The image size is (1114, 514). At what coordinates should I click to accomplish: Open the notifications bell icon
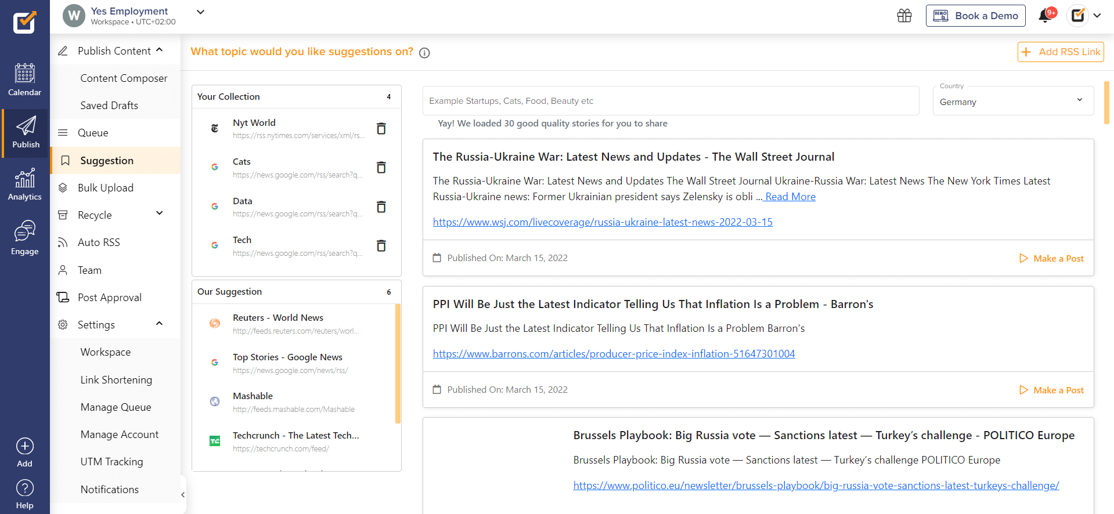pos(1046,15)
